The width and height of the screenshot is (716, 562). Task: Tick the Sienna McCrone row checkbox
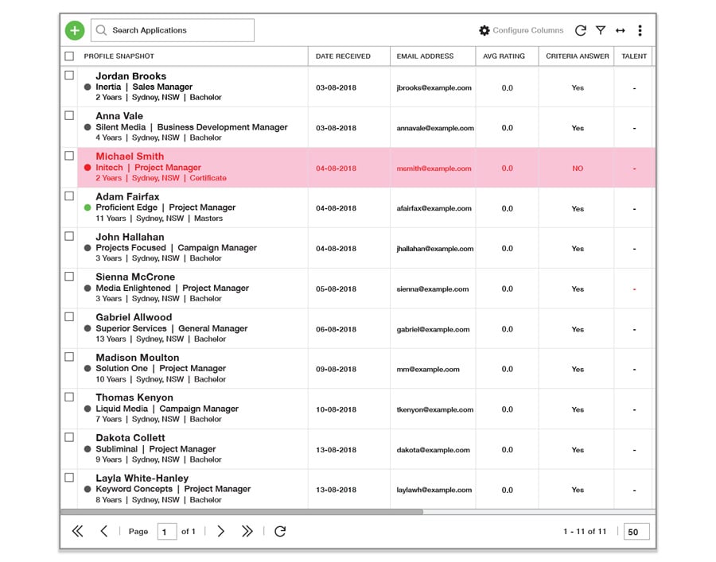[x=69, y=277]
